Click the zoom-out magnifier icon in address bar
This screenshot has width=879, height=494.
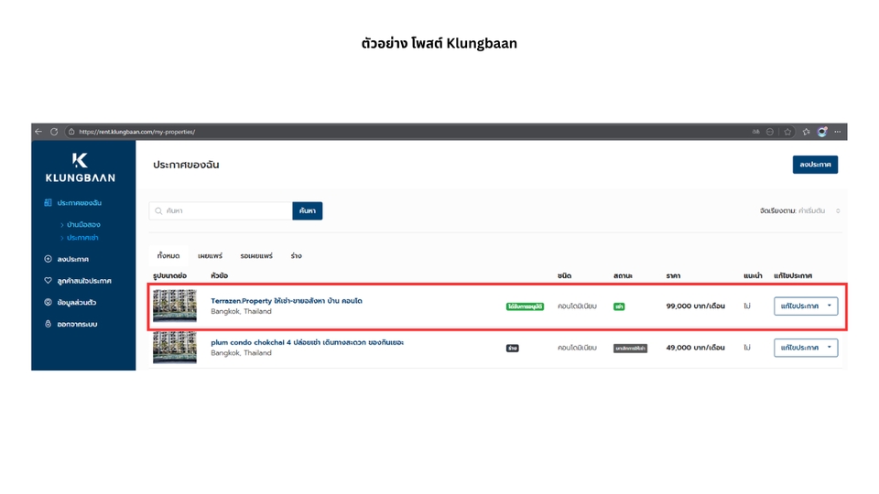click(x=770, y=132)
